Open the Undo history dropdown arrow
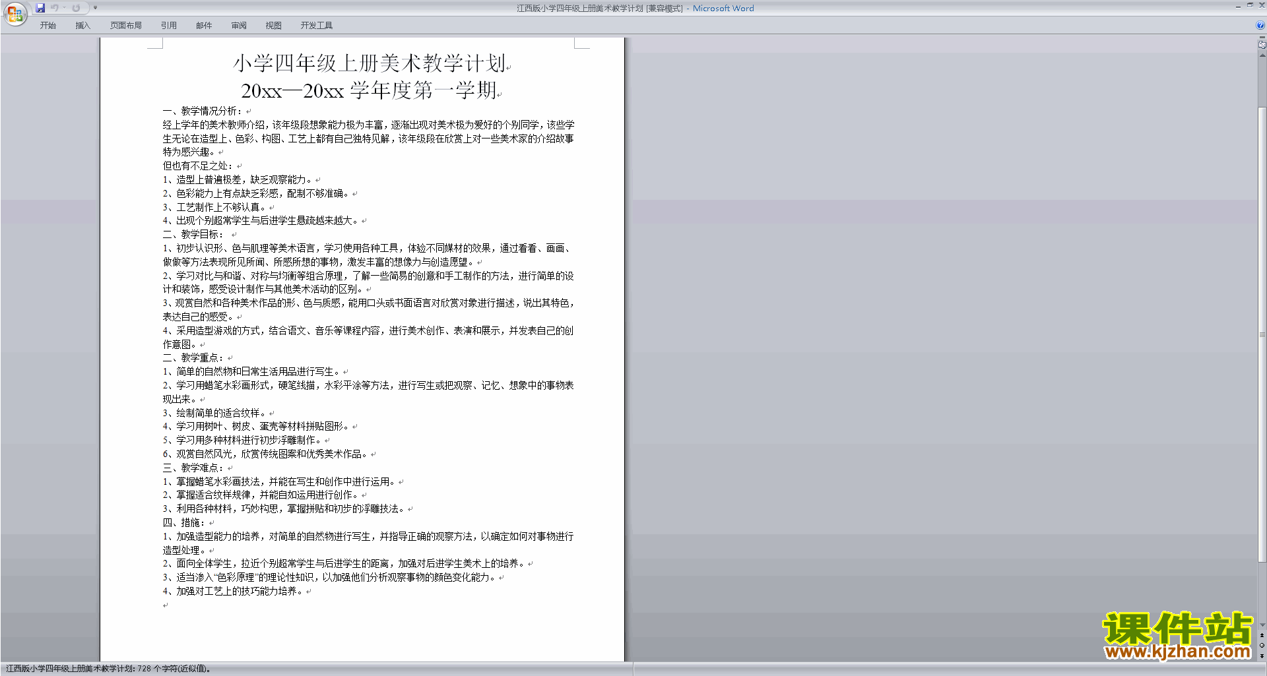1267x676 pixels. 64,8
